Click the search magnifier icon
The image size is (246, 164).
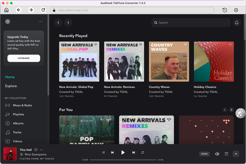[x=156, y=22]
